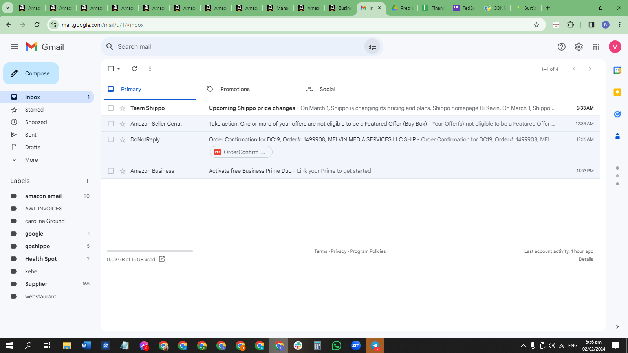Open Telegram from the taskbar

375,346
